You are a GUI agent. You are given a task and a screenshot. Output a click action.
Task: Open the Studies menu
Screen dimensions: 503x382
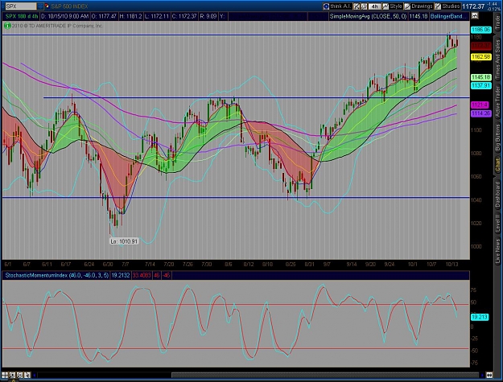coord(451,6)
